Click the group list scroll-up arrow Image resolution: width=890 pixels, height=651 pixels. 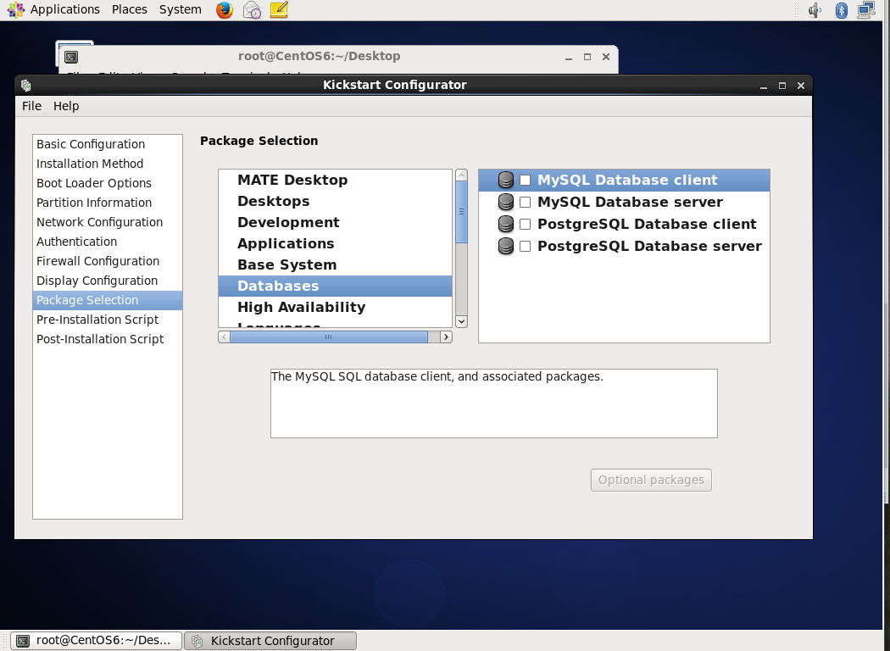pos(461,175)
